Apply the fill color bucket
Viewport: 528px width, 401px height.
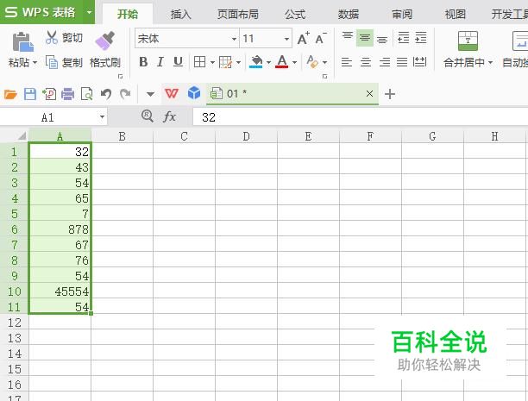(256, 62)
